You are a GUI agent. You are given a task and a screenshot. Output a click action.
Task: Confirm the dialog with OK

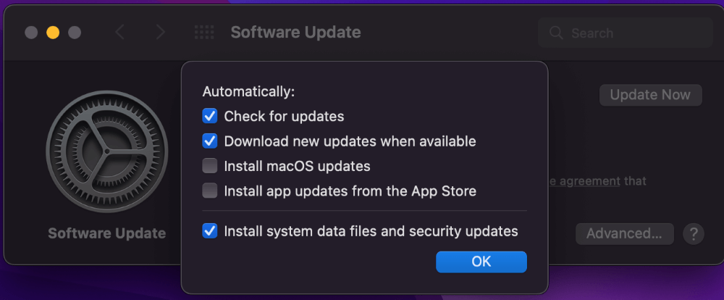[481, 262]
